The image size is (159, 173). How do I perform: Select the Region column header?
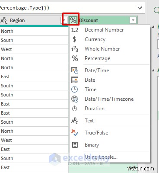tap(34, 20)
